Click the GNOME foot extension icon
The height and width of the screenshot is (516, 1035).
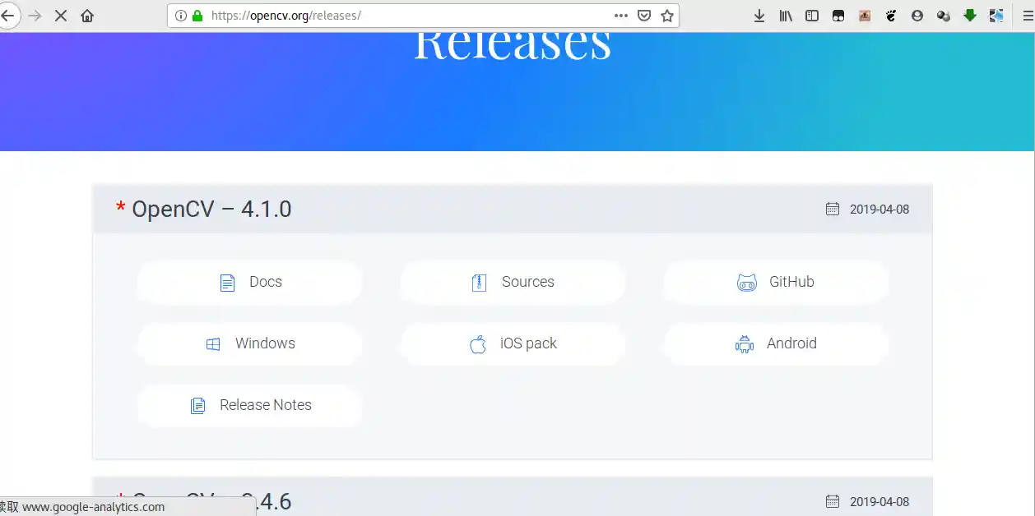point(891,16)
